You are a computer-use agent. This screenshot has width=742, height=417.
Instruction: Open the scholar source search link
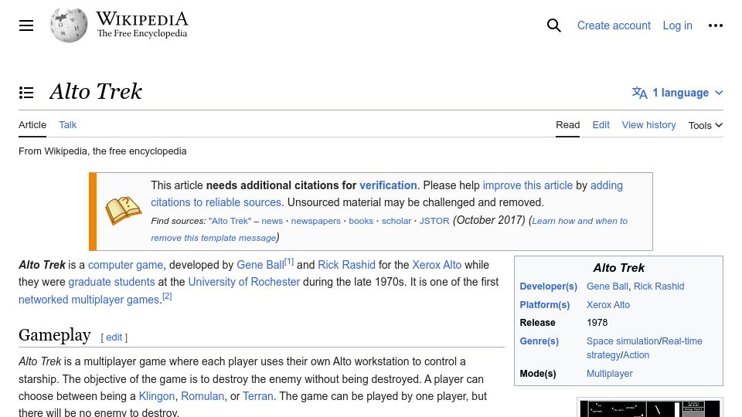coord(397,221)
